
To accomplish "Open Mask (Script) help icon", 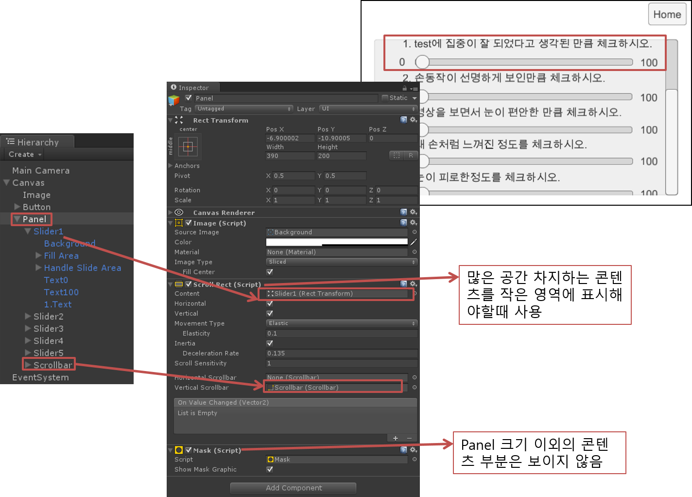I will point(403,450).
